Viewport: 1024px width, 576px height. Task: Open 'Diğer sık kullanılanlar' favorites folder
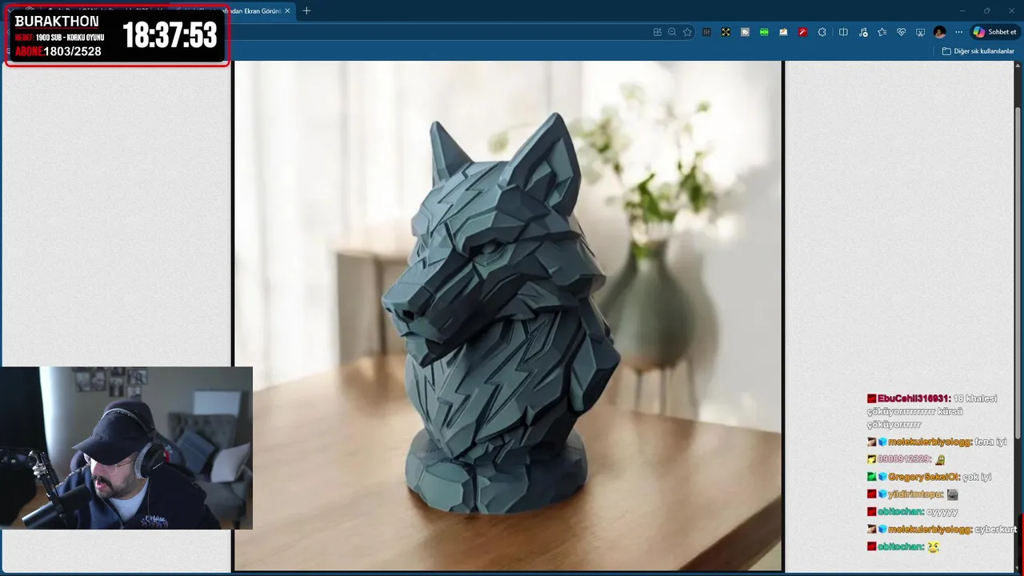pos(978,51)
